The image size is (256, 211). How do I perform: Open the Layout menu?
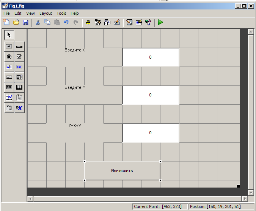coord(46,13)
